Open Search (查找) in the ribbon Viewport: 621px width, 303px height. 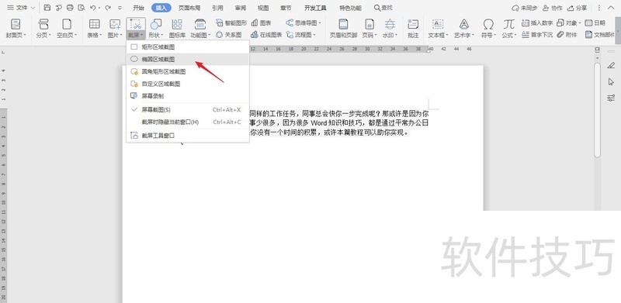point(383,8)
